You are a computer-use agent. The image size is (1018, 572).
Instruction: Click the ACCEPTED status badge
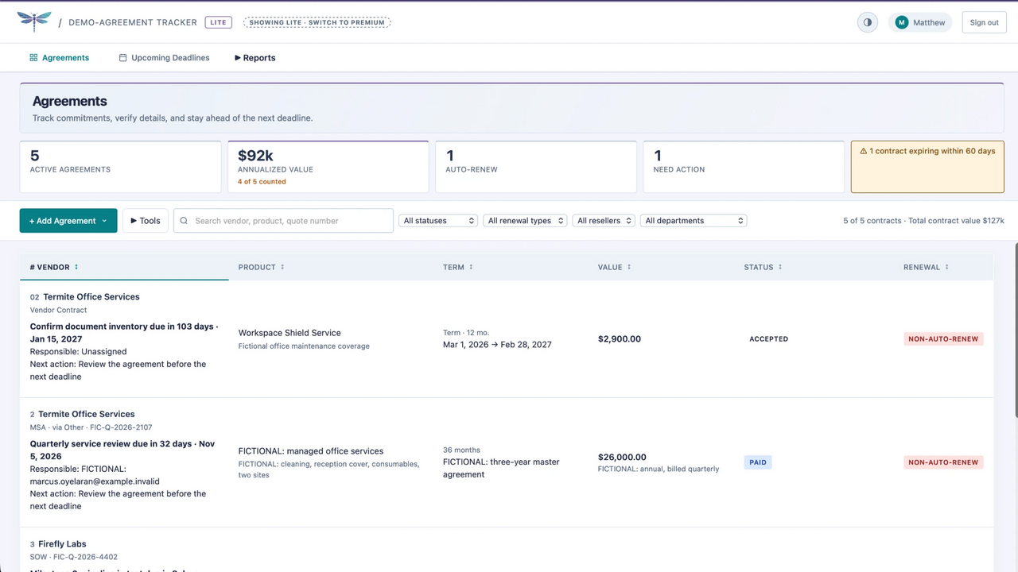768,339
